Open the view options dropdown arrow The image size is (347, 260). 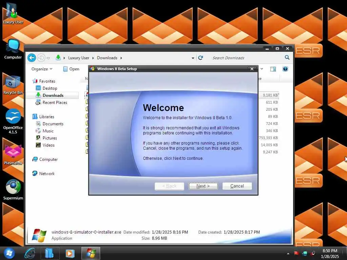pos(262,69)
